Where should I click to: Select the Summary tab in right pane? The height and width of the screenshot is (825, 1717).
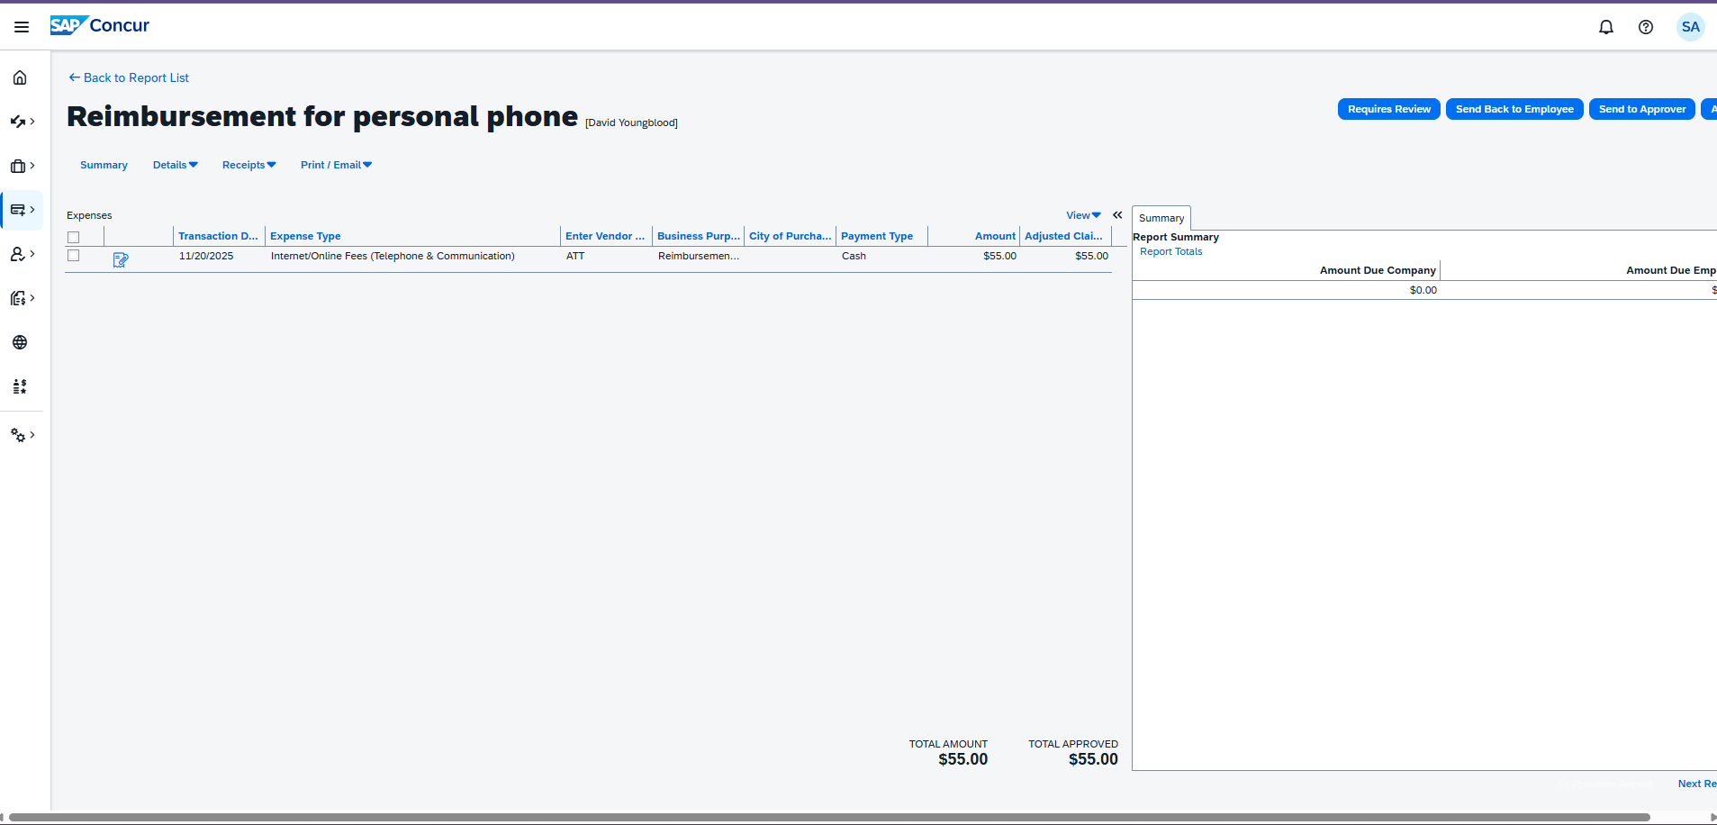click(x=1161, y=218)
